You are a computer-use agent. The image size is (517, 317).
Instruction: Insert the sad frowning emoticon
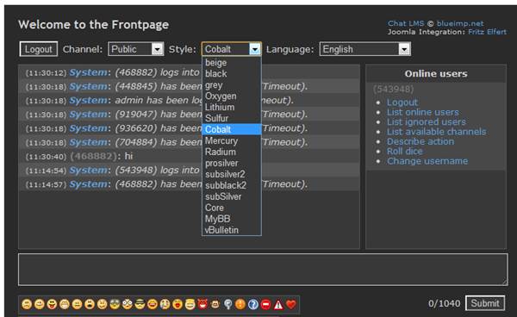pyautogui.click(x=27, y=304)
